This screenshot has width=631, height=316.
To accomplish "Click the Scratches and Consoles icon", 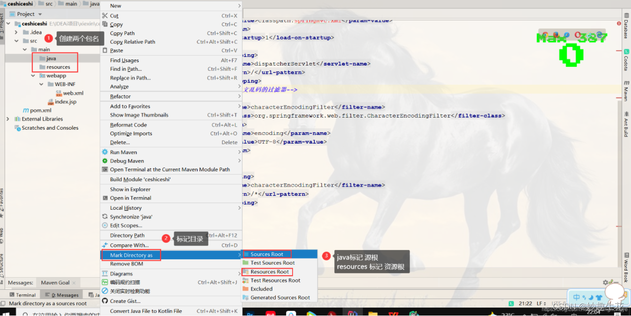I will [18, 128].
